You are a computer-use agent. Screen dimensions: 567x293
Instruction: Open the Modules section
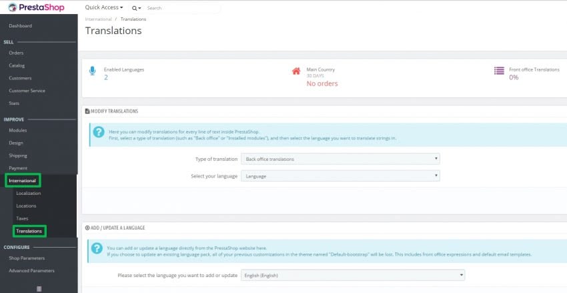[18, 130]
